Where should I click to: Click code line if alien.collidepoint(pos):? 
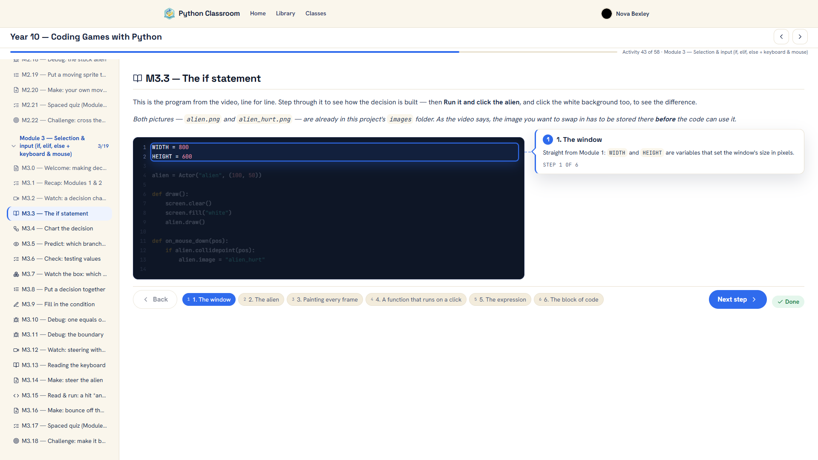coord(210,250)
